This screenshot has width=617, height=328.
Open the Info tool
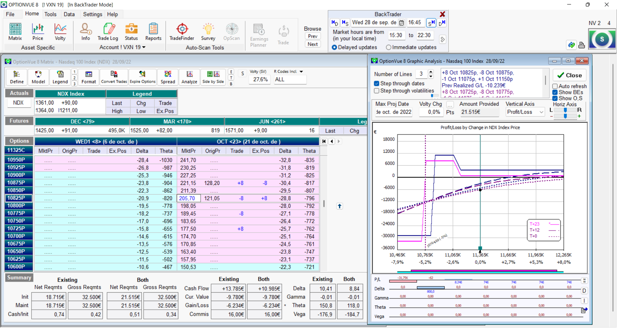coord(85,32)
